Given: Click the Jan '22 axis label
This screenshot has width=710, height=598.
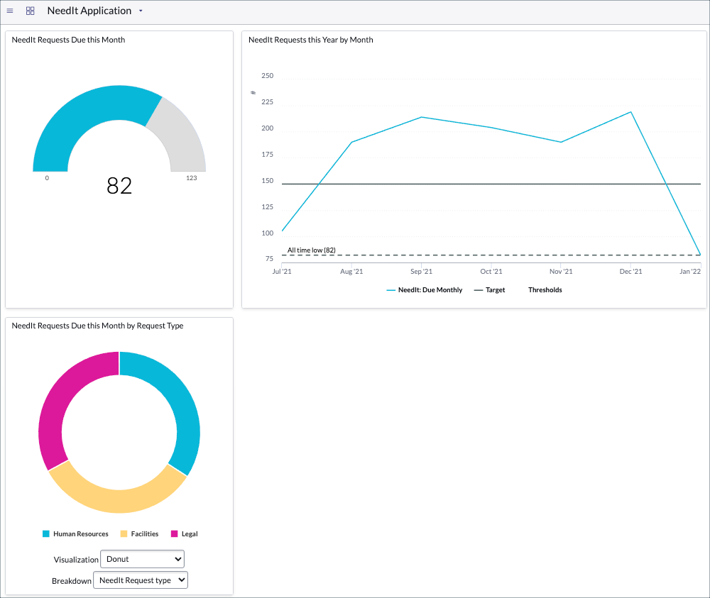Looking at the screenshot, I should click(690, 271).
